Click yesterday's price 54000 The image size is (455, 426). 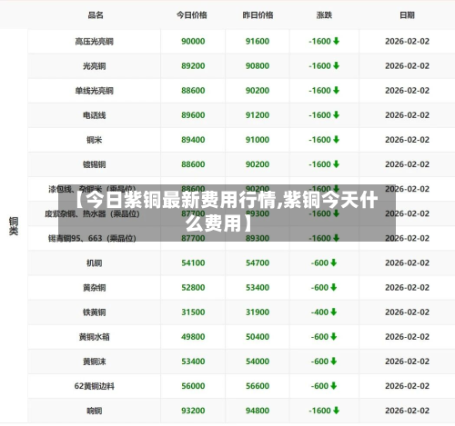point(258,362)
